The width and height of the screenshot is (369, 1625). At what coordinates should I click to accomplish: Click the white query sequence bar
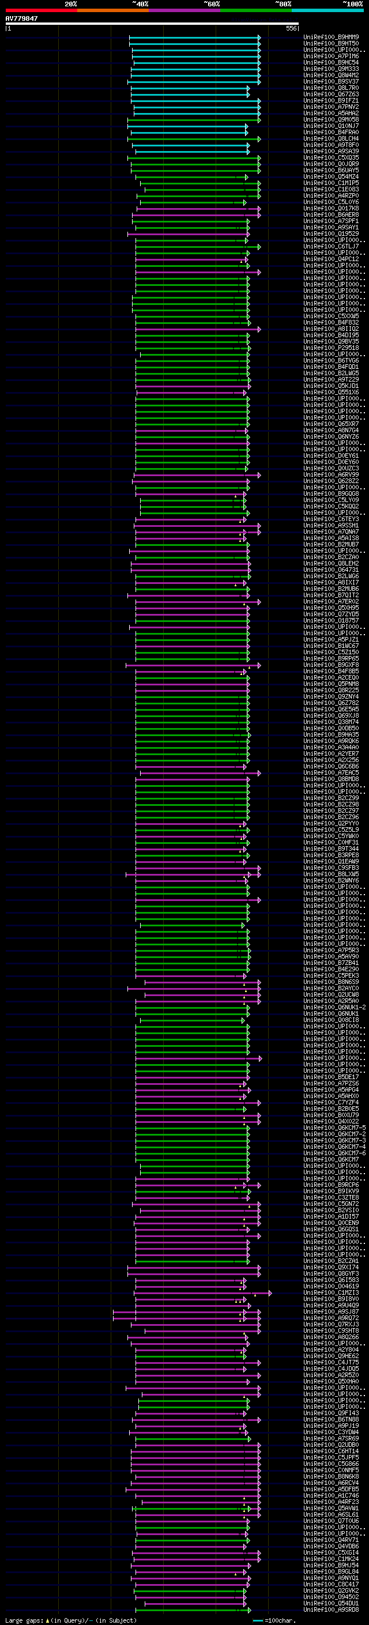tap(152, 24)
